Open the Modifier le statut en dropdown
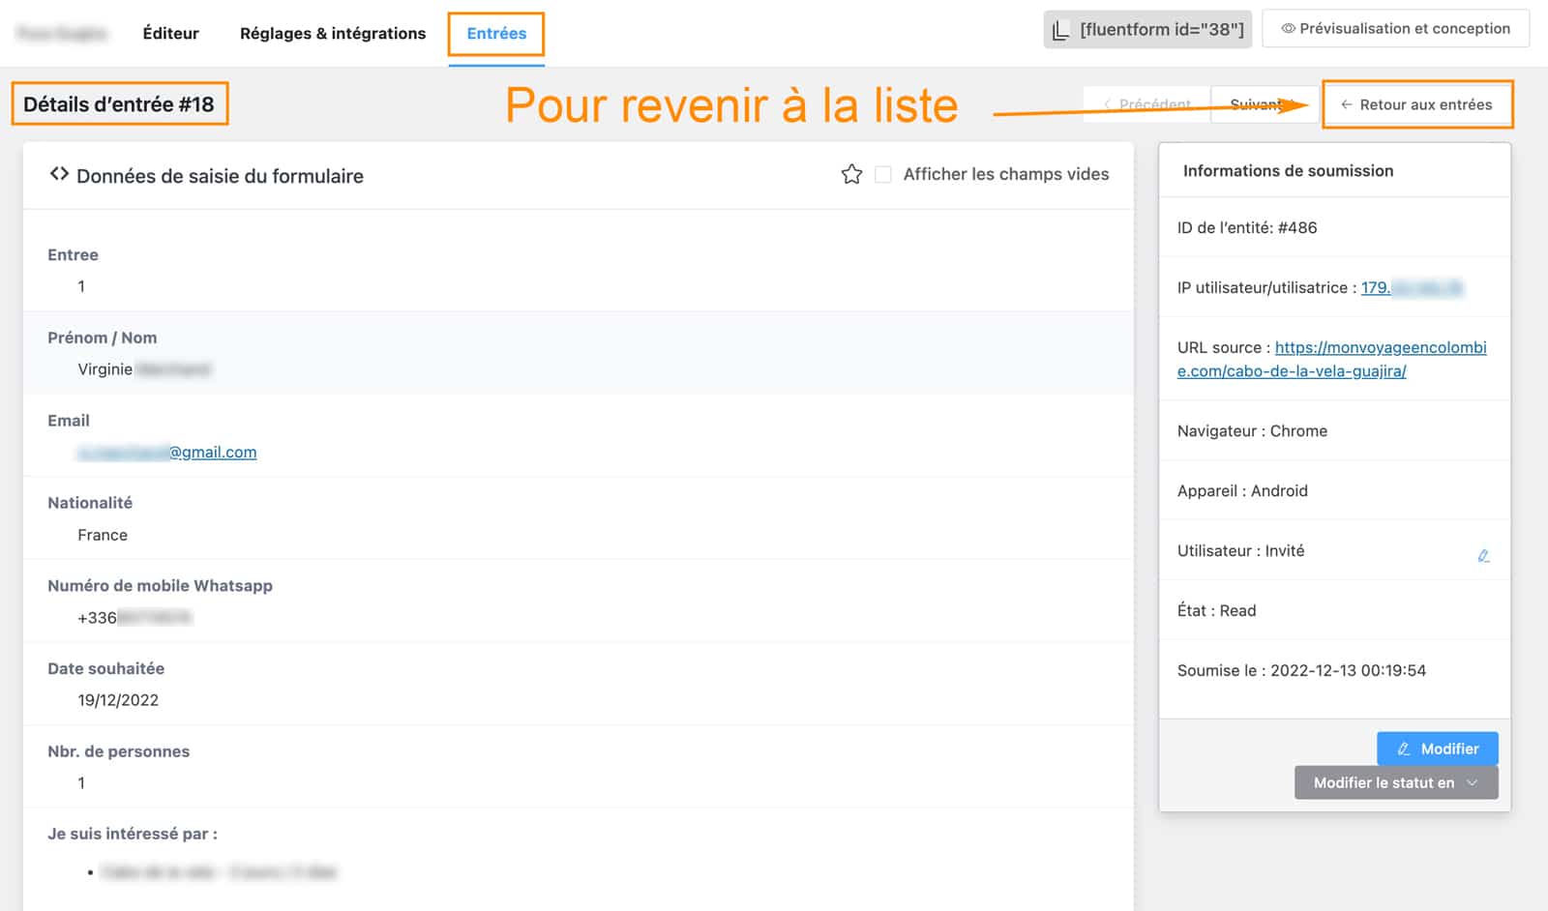1548x911 pixels. tap(1395, 782)
